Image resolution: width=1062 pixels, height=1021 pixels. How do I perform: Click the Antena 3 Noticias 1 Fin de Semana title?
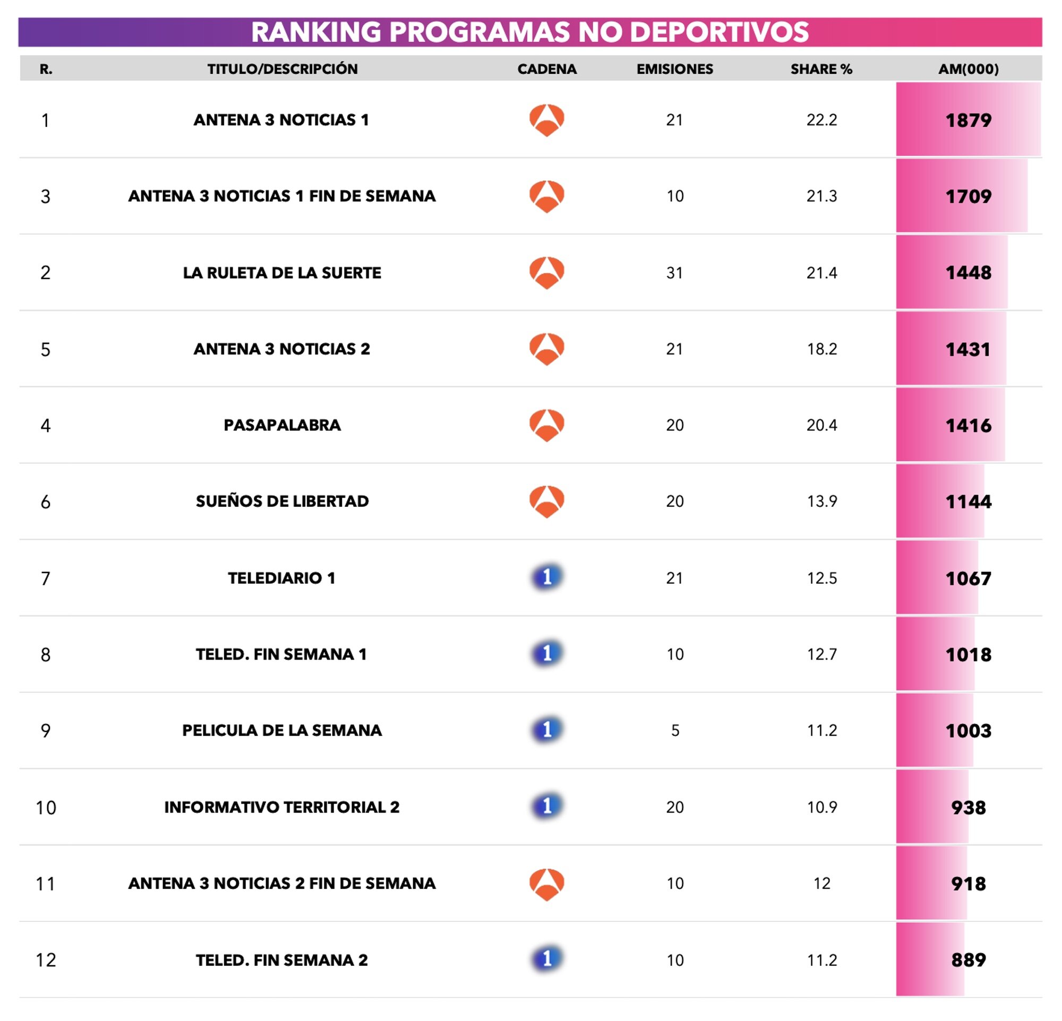coord(282,196)
